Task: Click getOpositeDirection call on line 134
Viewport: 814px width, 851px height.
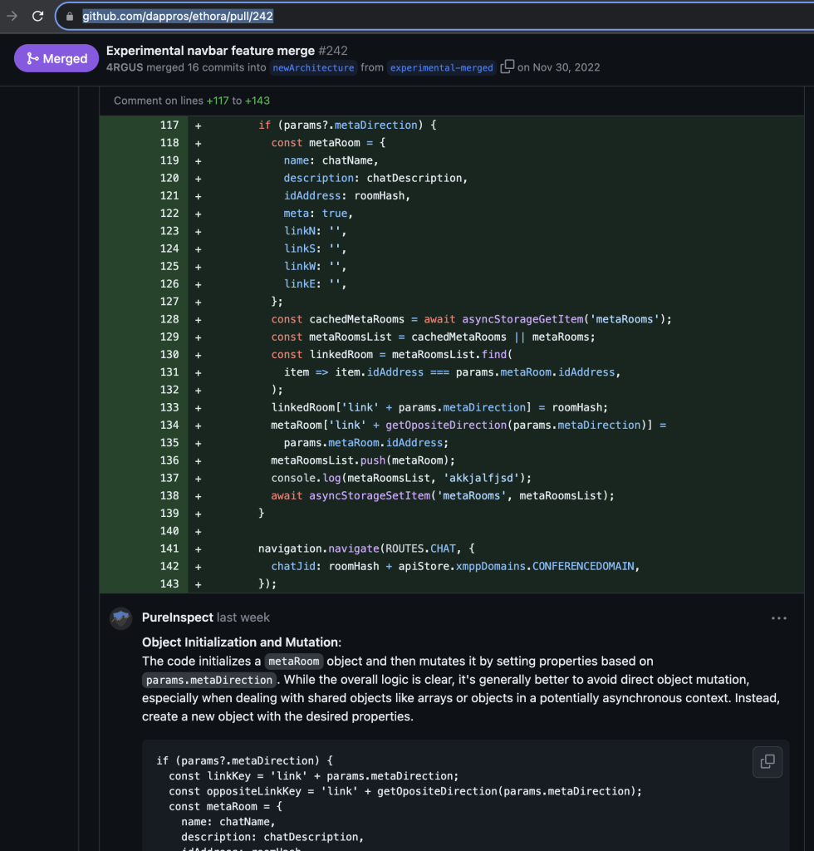Action: tap(446, 425)
